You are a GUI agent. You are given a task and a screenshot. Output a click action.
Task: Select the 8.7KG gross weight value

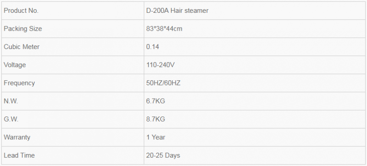coord(156,119)
